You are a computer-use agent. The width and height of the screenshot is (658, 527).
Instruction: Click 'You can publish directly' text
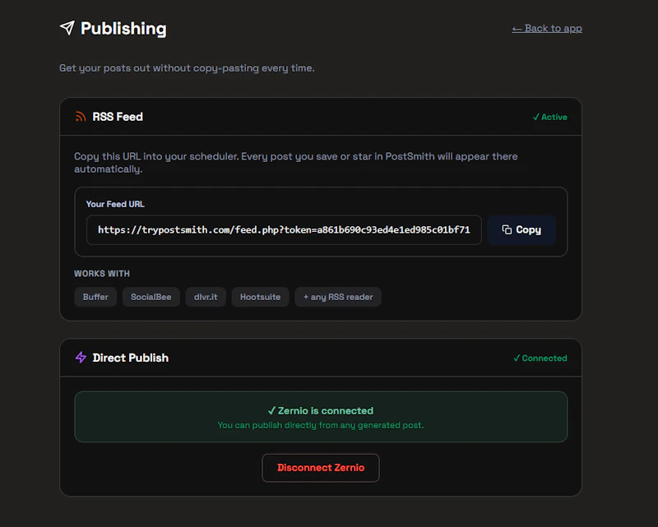[x=321, y=425]
